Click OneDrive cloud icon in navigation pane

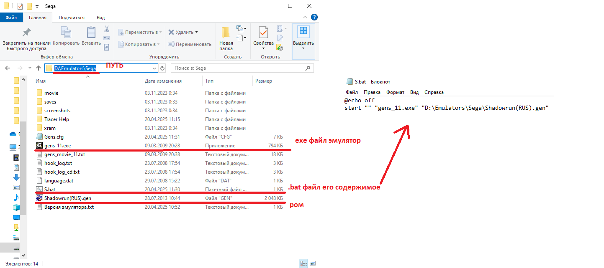click(13, 134)
